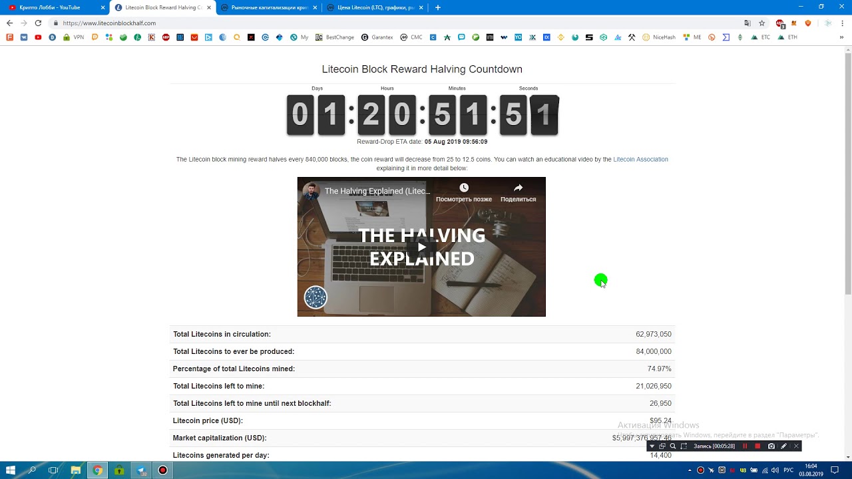Image resolution: width=852 pixels, height=479 pixels.
Task: Open the ETC bookmark
Action: 761,37
